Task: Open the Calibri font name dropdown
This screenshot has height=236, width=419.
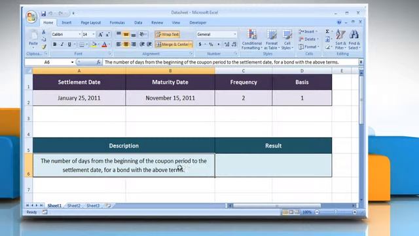Action: [79, 35]
